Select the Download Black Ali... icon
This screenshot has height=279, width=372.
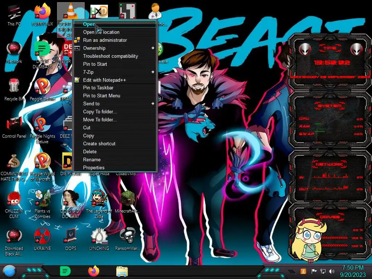(x=14, y=242)
